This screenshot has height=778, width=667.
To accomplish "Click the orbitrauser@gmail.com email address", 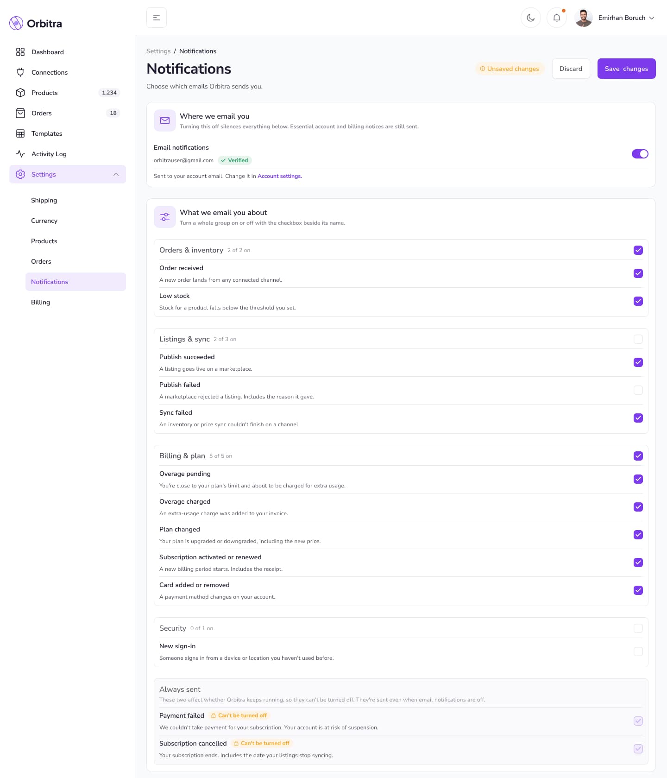I will pos(183,160).
